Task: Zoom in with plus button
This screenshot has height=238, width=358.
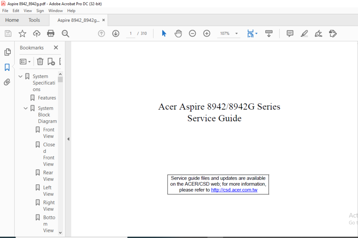Action: [207, 34]
